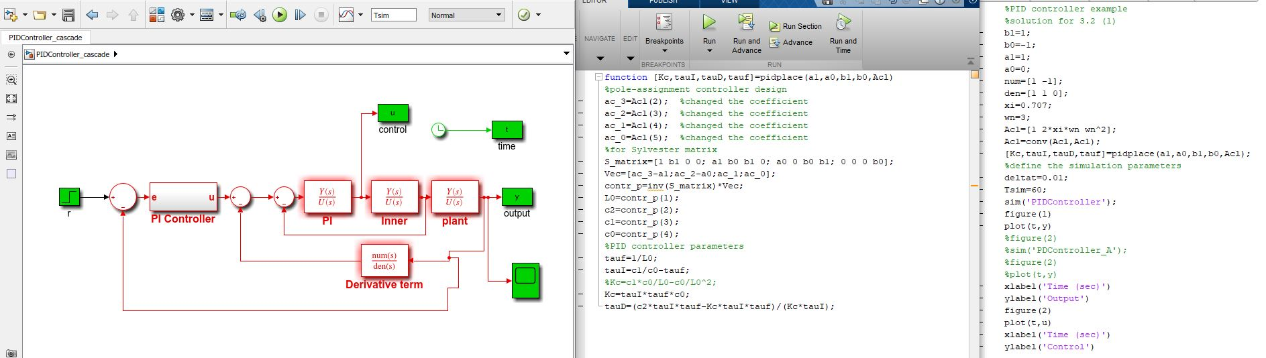Viewport: 1266px width, 358px height.
Task: Click Run and Advance button
Action: [747, 34]
